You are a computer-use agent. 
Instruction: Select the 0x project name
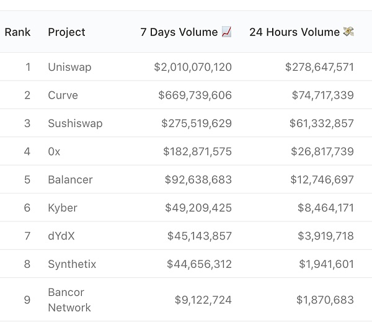54,151
